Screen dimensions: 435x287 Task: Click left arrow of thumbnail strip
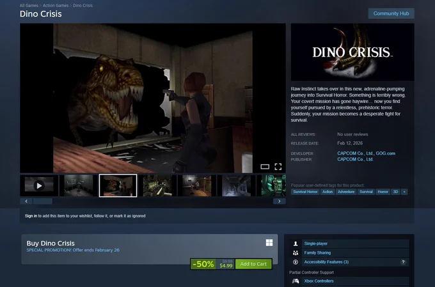(26, 201)
